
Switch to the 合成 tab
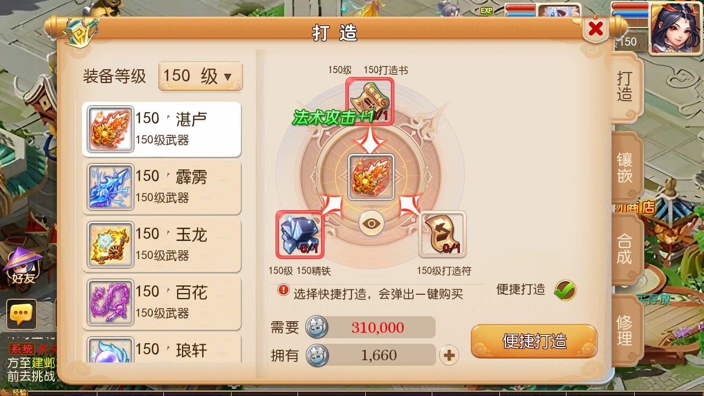625,249
